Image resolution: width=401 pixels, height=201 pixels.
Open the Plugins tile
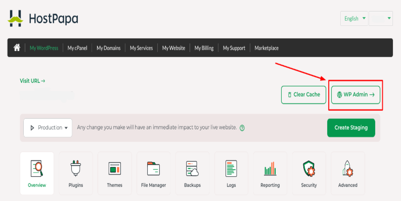[x=76, y=173]
